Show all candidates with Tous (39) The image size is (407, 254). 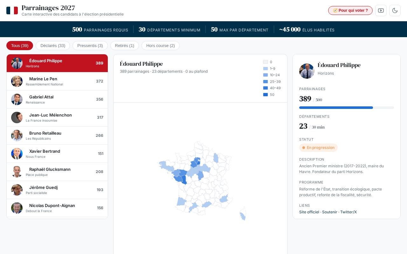click(20, 46)
